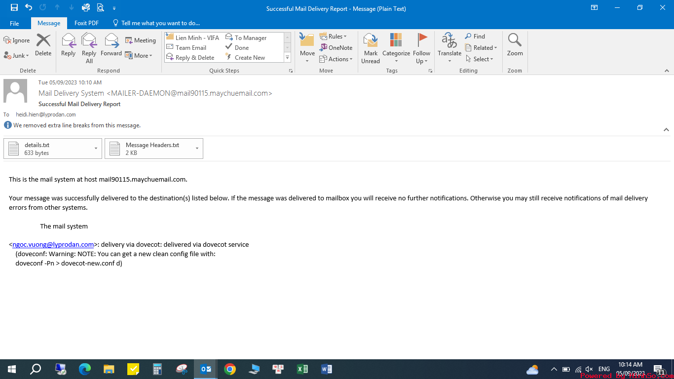Run the Done quick step

click(x=237, y=48)
